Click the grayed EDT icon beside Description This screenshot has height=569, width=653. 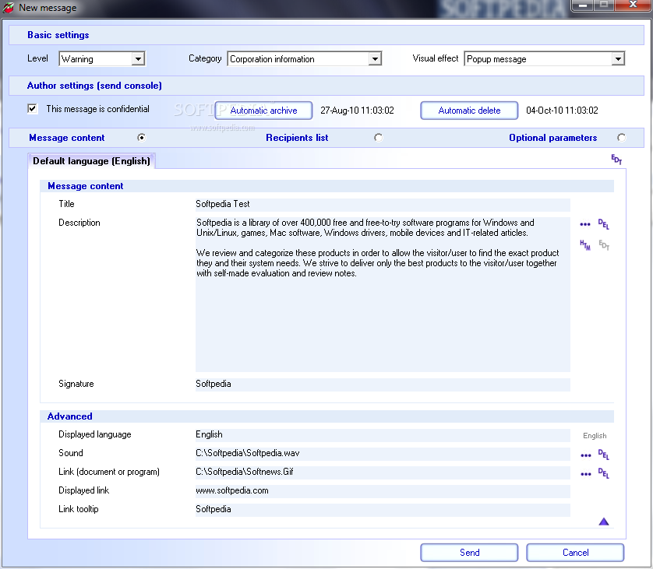[x=604, y=245]
